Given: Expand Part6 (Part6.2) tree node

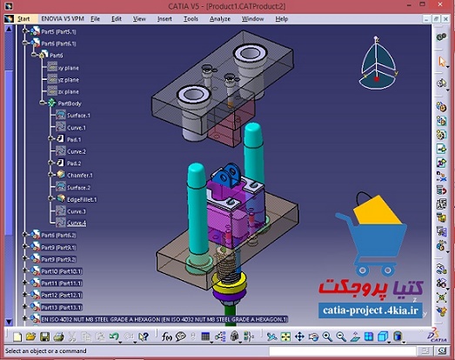Looking at the screenshot, I should click(25, 235).
